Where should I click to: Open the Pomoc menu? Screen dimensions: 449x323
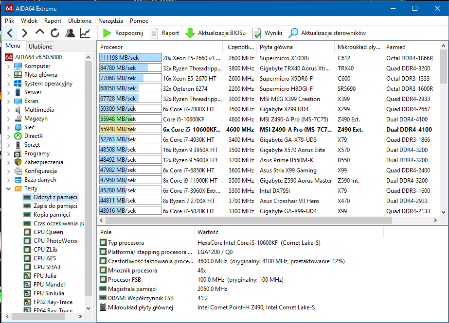coord(139,21)
